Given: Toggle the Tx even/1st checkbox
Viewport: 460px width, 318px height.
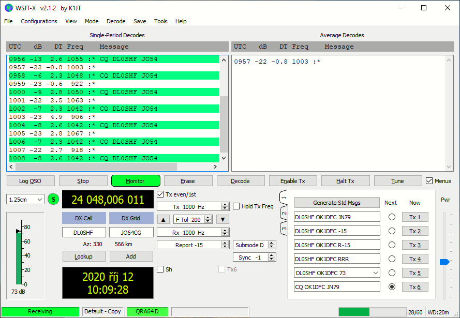Looking at the screenshot, I should [x=160, y=194].
